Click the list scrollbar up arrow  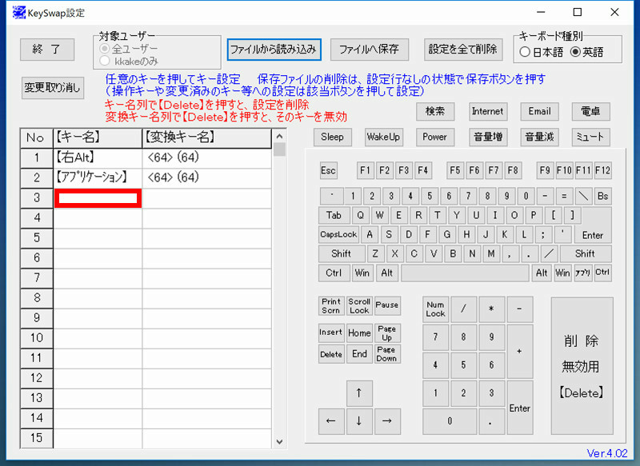pos(279,136)
